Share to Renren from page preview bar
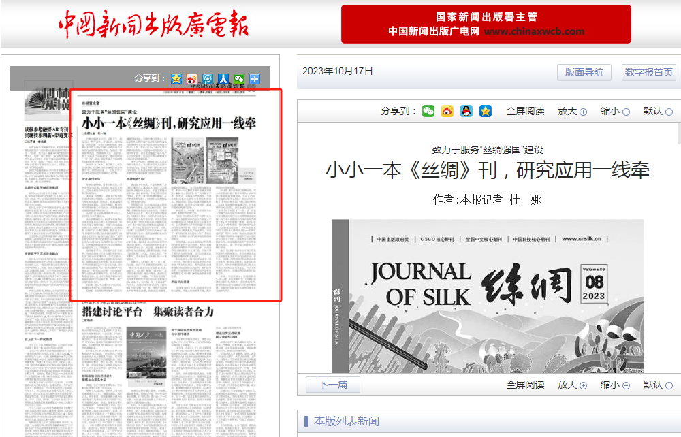Viewport: 681px width, 437px height. tap(223, 78)
